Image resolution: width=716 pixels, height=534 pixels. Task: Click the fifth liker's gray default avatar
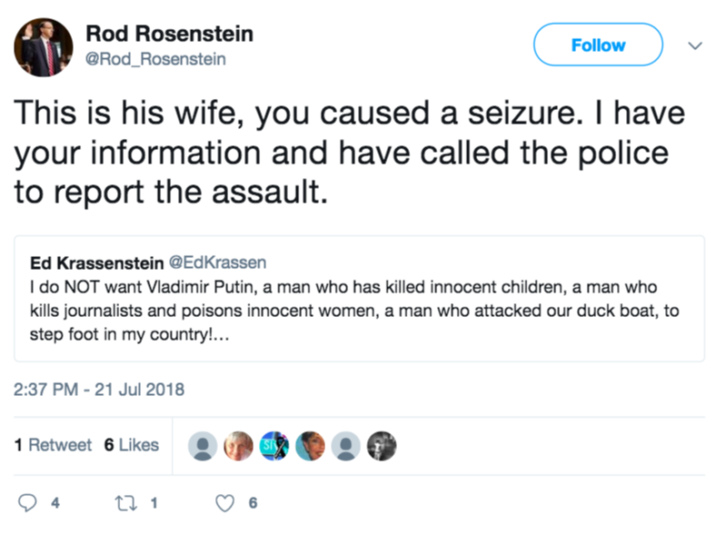coord(345,445)
